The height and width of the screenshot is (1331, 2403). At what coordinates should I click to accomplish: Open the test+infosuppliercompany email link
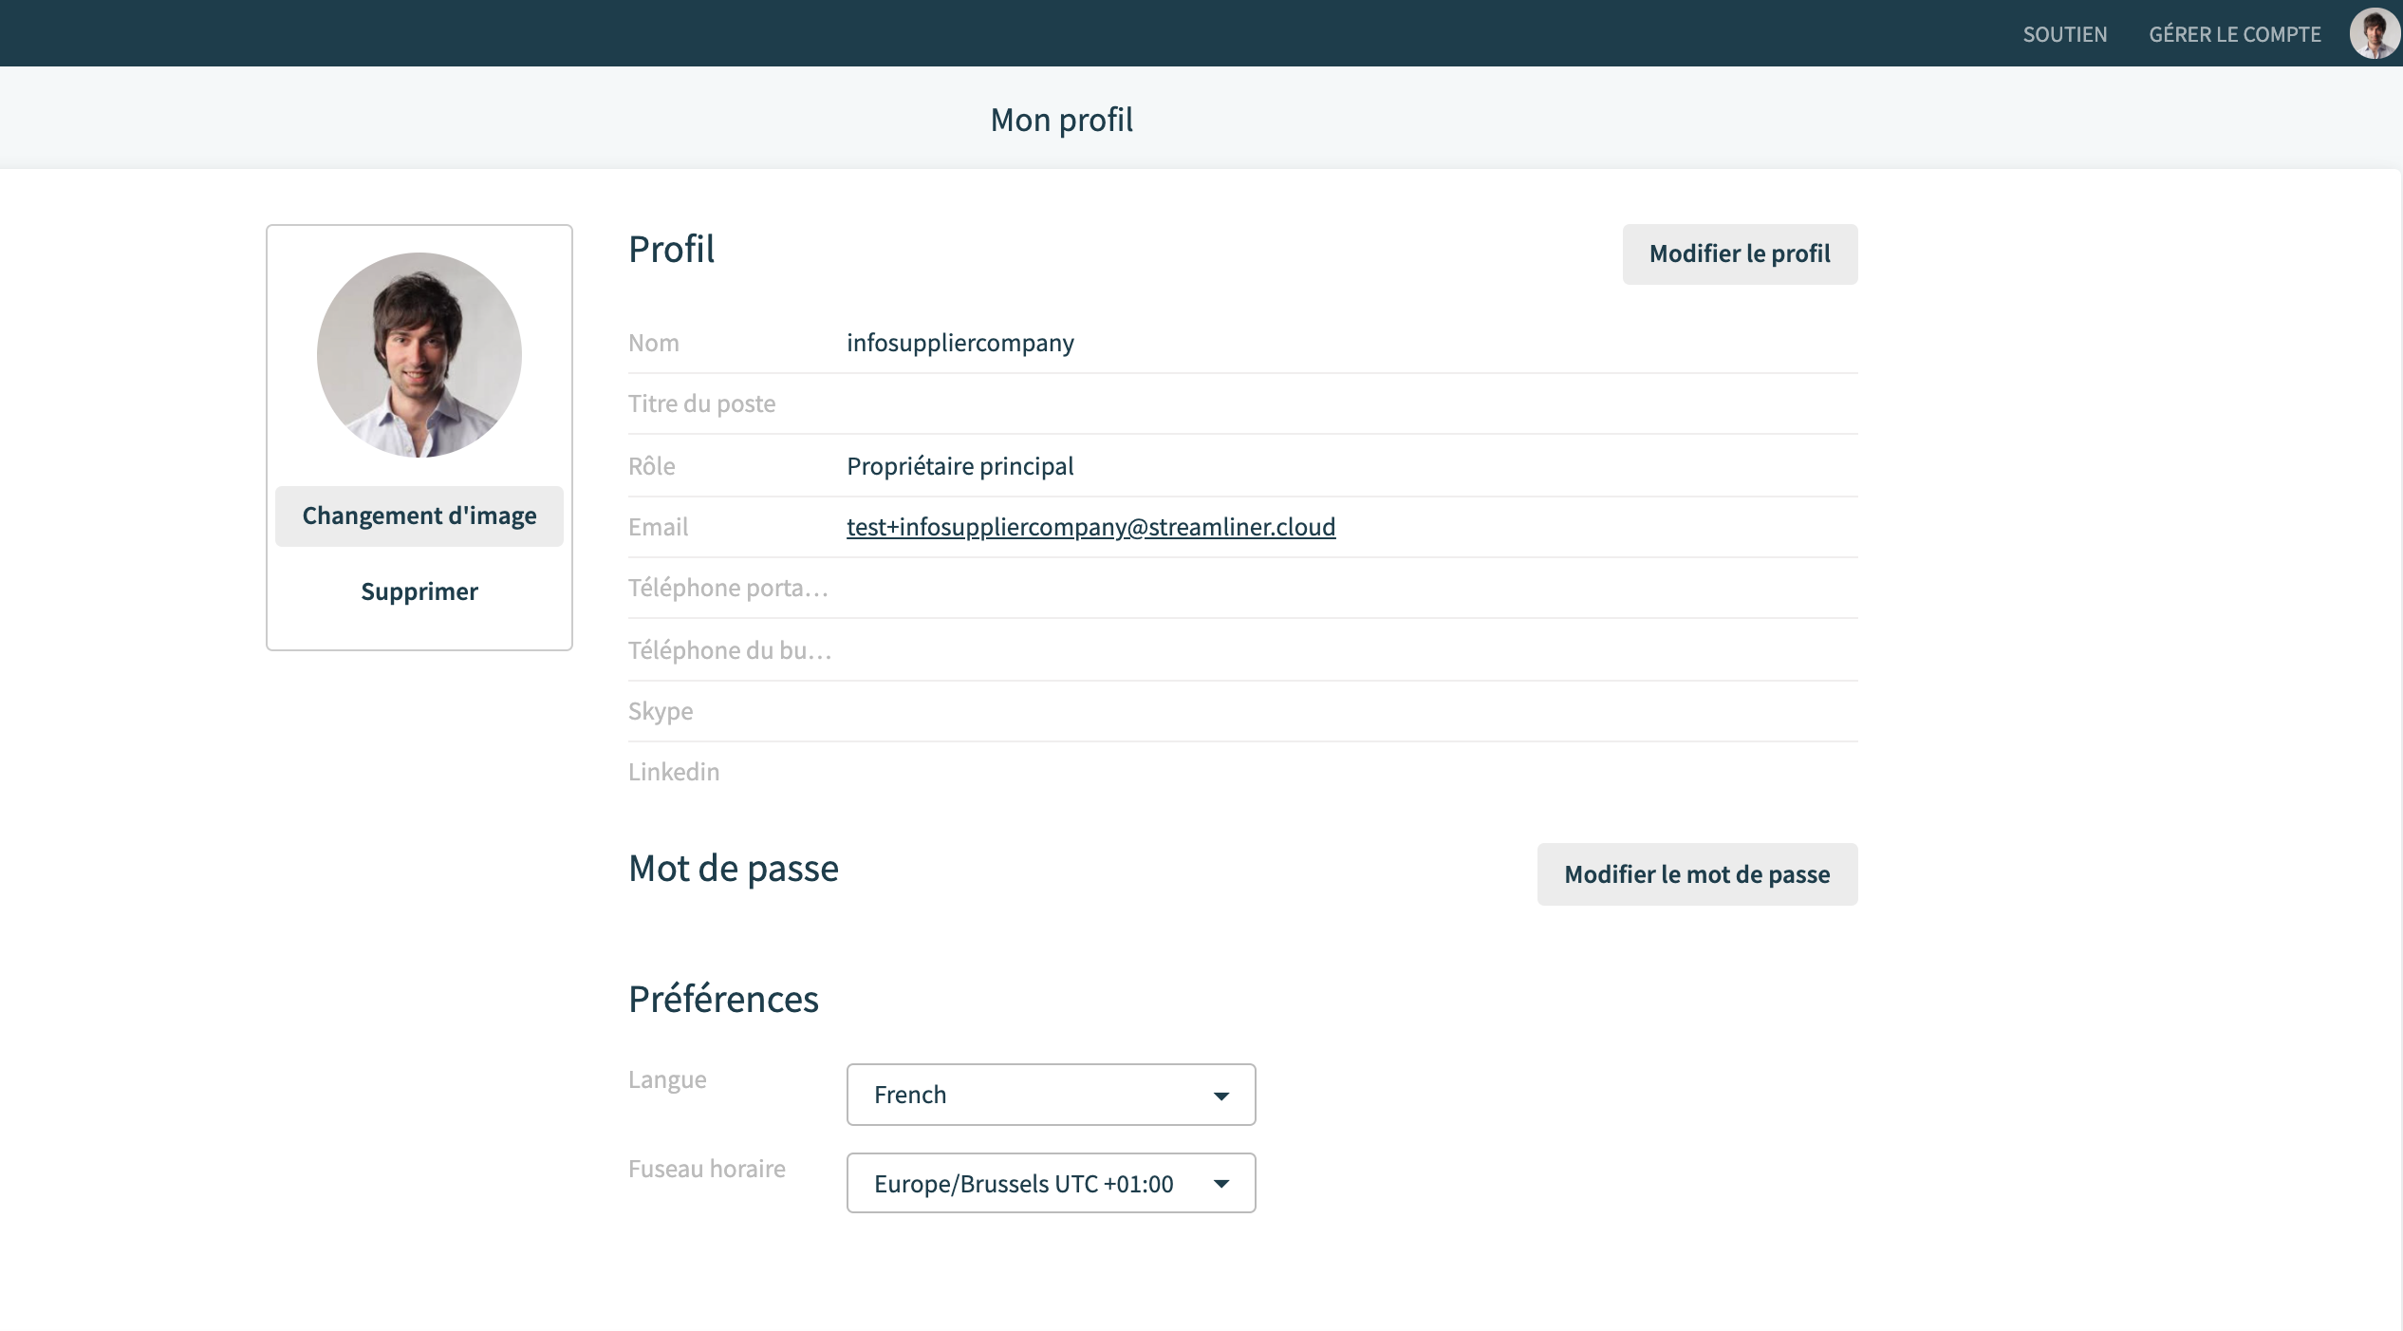(1090, 527)
